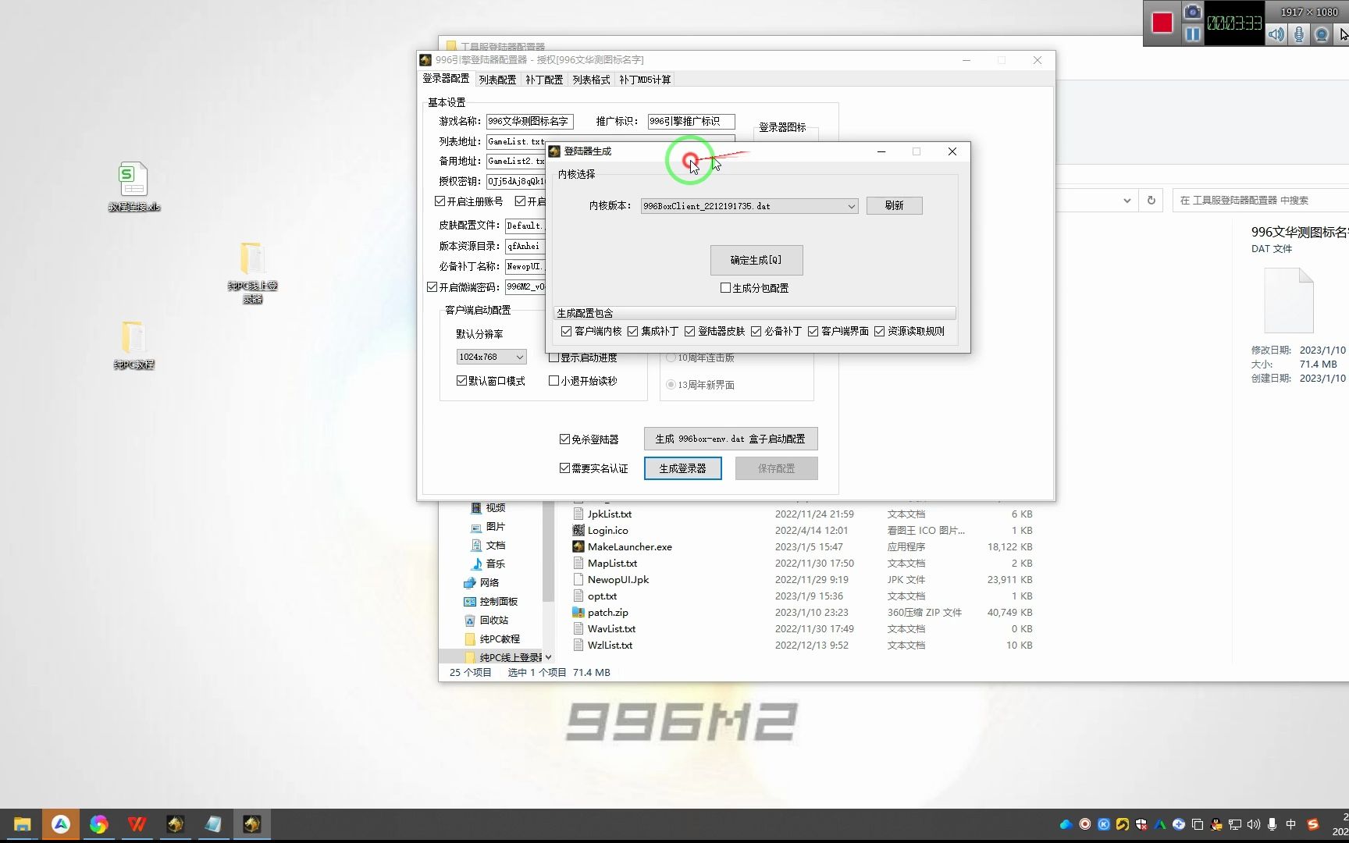Toggle 开启注册账号 checkbox

pyautogui.click(x=440, y=201)
